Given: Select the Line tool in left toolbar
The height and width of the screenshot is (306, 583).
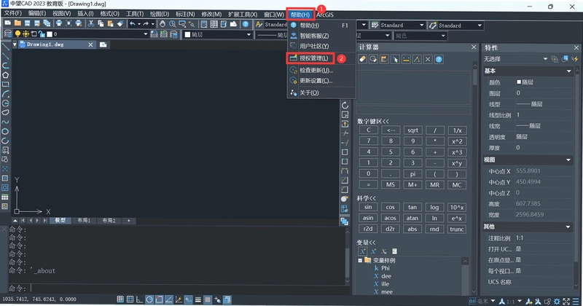Looking at the screenshot, I should tap(6, 47).
